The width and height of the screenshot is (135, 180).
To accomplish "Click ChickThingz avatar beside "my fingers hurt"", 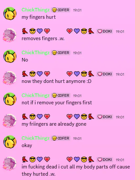I will tap(10, 13).
